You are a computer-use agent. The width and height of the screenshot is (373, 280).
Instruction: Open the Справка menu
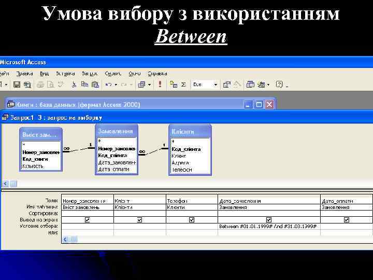point(157,74)
